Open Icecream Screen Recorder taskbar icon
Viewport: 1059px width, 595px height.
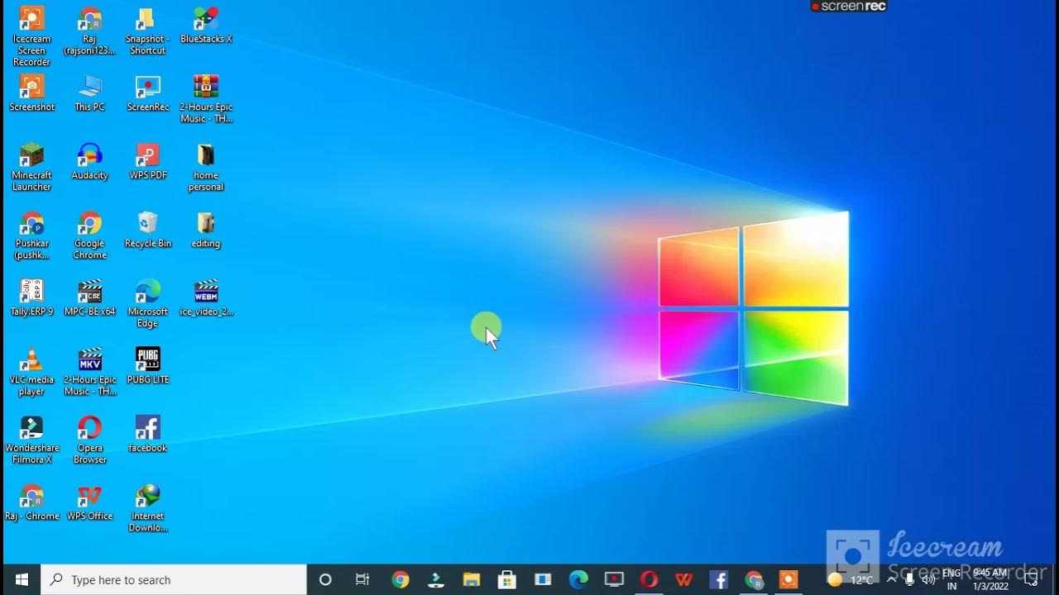click(788, 580)
